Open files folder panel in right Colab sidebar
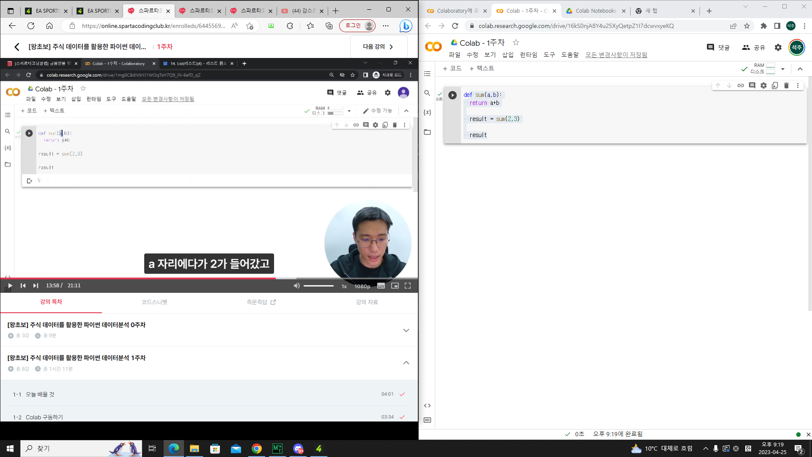 (427, 132)
